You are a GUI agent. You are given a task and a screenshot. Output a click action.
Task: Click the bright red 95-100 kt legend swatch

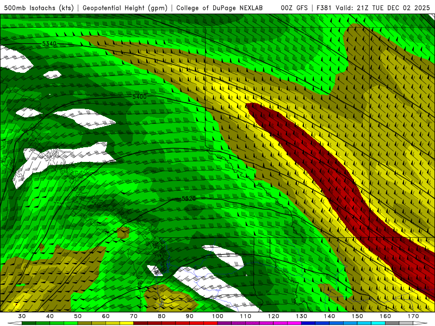click(x=210, y=323)
